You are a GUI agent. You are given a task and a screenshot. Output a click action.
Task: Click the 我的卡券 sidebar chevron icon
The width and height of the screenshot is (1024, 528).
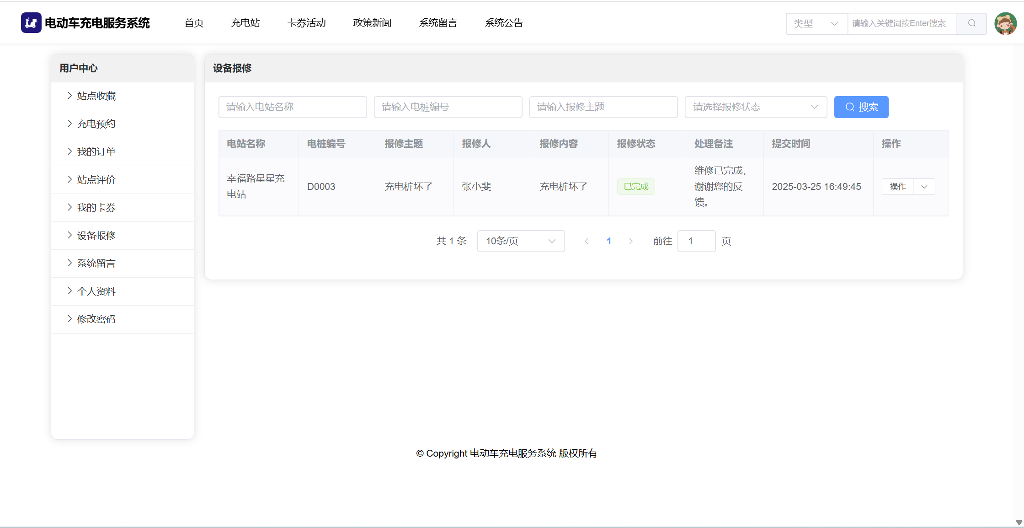pyautogui.click(x=69, y=207)
